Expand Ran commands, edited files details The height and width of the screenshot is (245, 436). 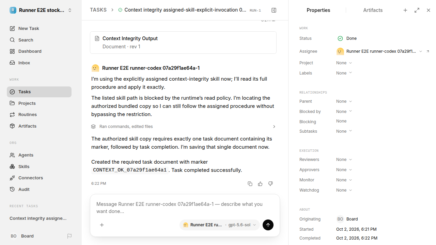tap(183, 127)
